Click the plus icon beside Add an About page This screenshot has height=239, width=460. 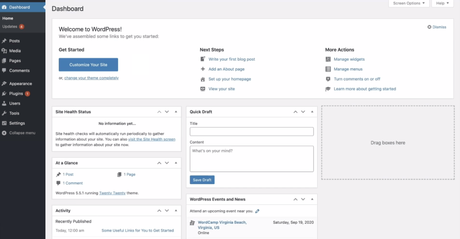pyautogui.click(x=203, y=69)
